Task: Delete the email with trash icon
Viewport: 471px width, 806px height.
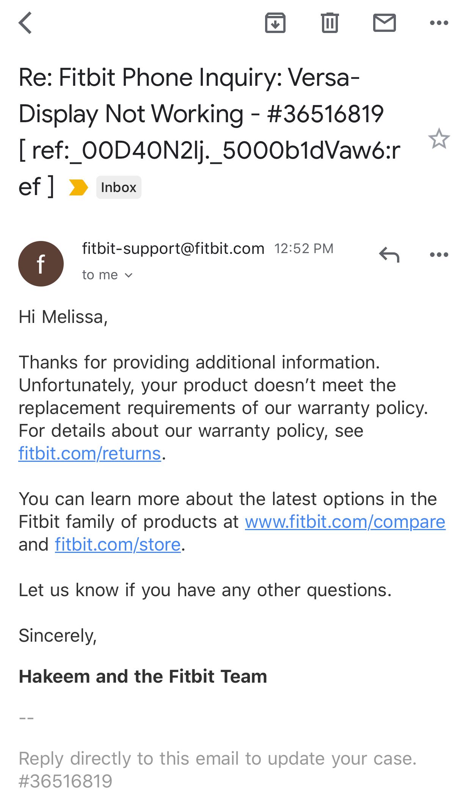Action: coord(330,23)
